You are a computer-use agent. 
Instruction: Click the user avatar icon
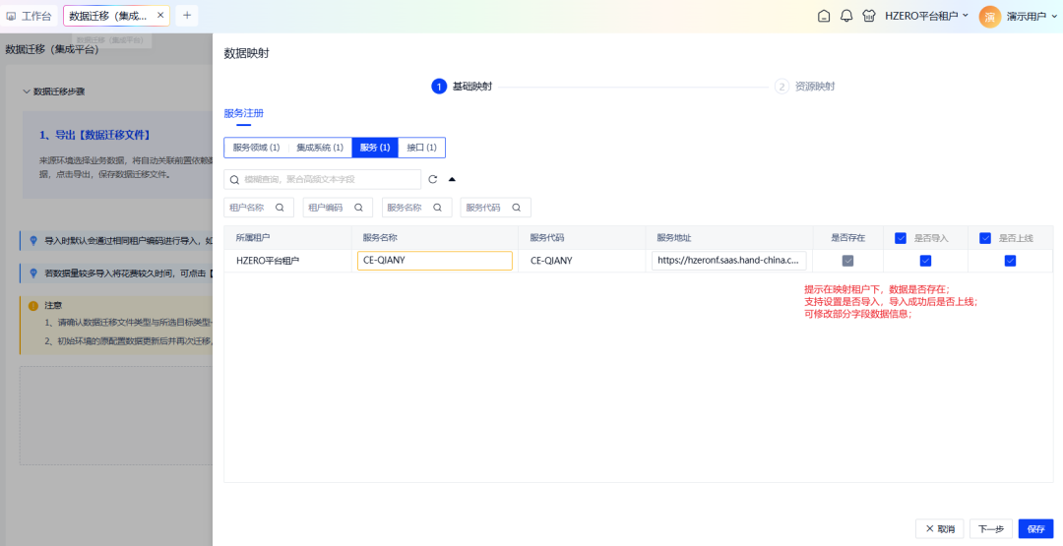[x=989, y=17]
